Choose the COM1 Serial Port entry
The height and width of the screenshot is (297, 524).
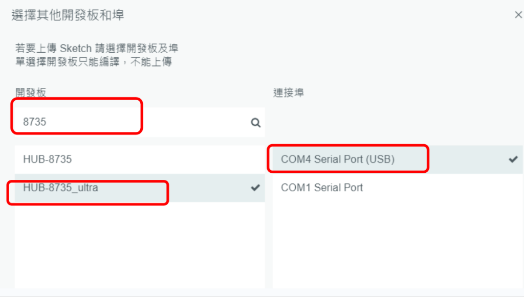[x=397, y=188]
